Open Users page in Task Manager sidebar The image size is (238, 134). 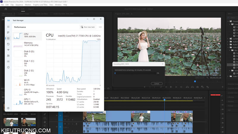[8, 56]
